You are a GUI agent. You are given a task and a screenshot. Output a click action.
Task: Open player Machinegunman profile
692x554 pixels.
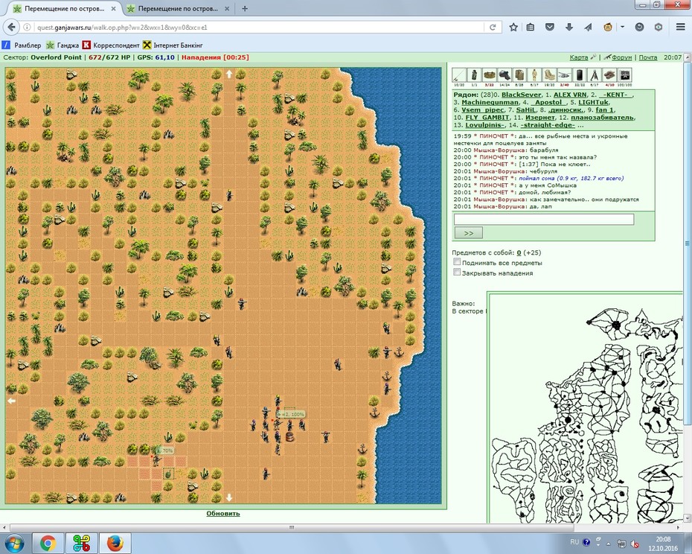[490, 102]
